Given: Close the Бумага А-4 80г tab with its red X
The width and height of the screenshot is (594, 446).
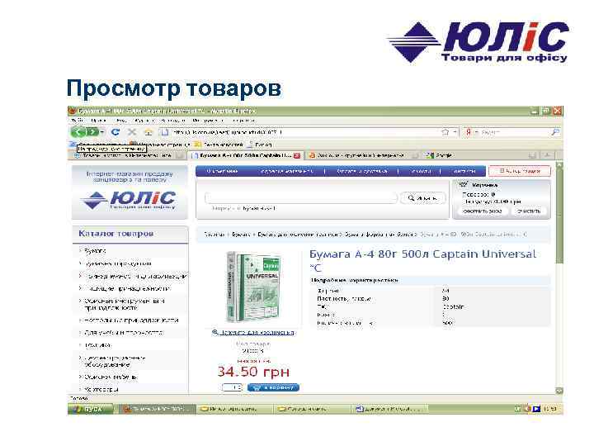Looking at the screenshot, I should [297, 155].
